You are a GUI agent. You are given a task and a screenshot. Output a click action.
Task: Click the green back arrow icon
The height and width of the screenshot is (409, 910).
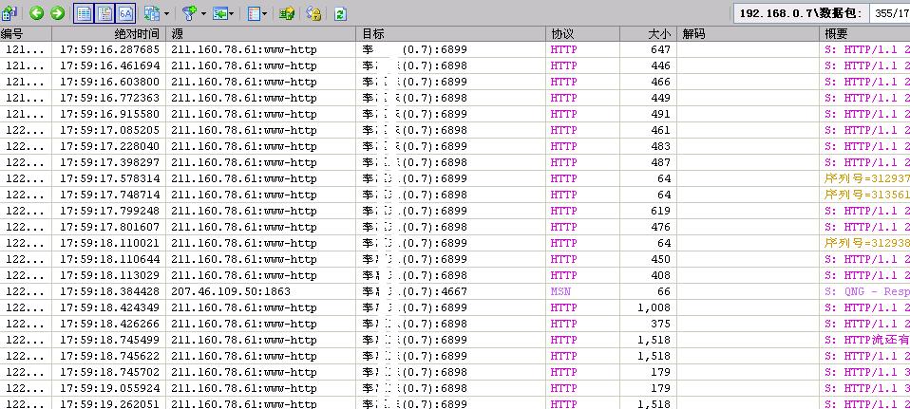tap(37, 13)
